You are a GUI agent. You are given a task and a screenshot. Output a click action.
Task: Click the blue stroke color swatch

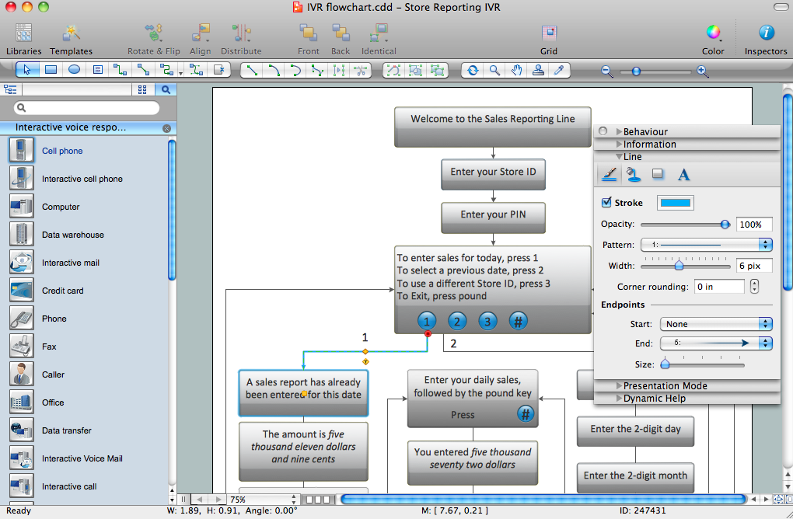pos(675,203)
